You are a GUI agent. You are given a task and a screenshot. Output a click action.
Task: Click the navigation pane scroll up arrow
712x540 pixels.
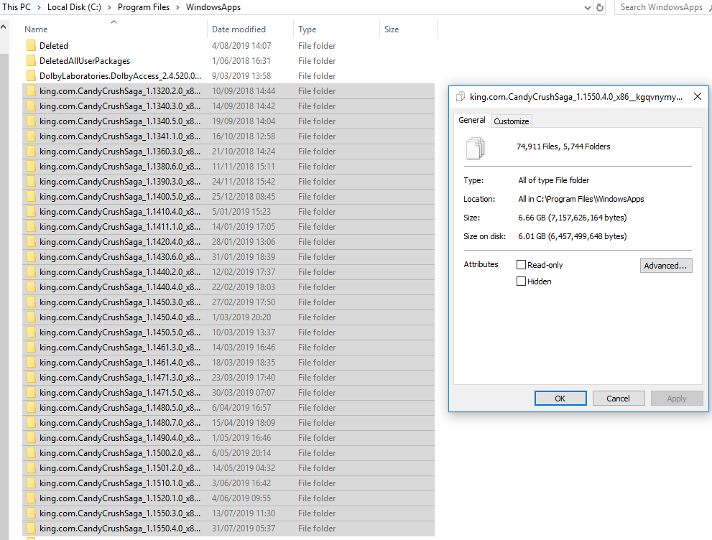click(4, 27)
